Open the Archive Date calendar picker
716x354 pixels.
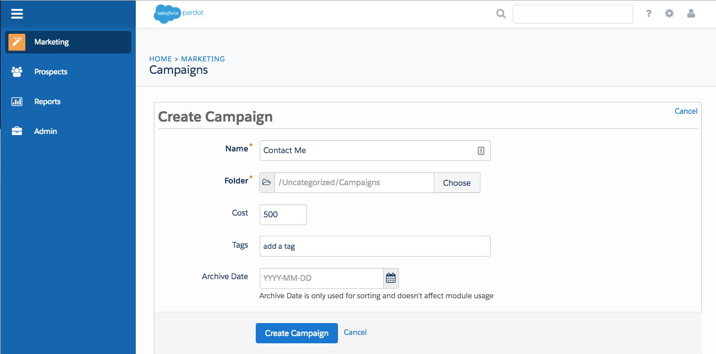[x=391, y=278]
